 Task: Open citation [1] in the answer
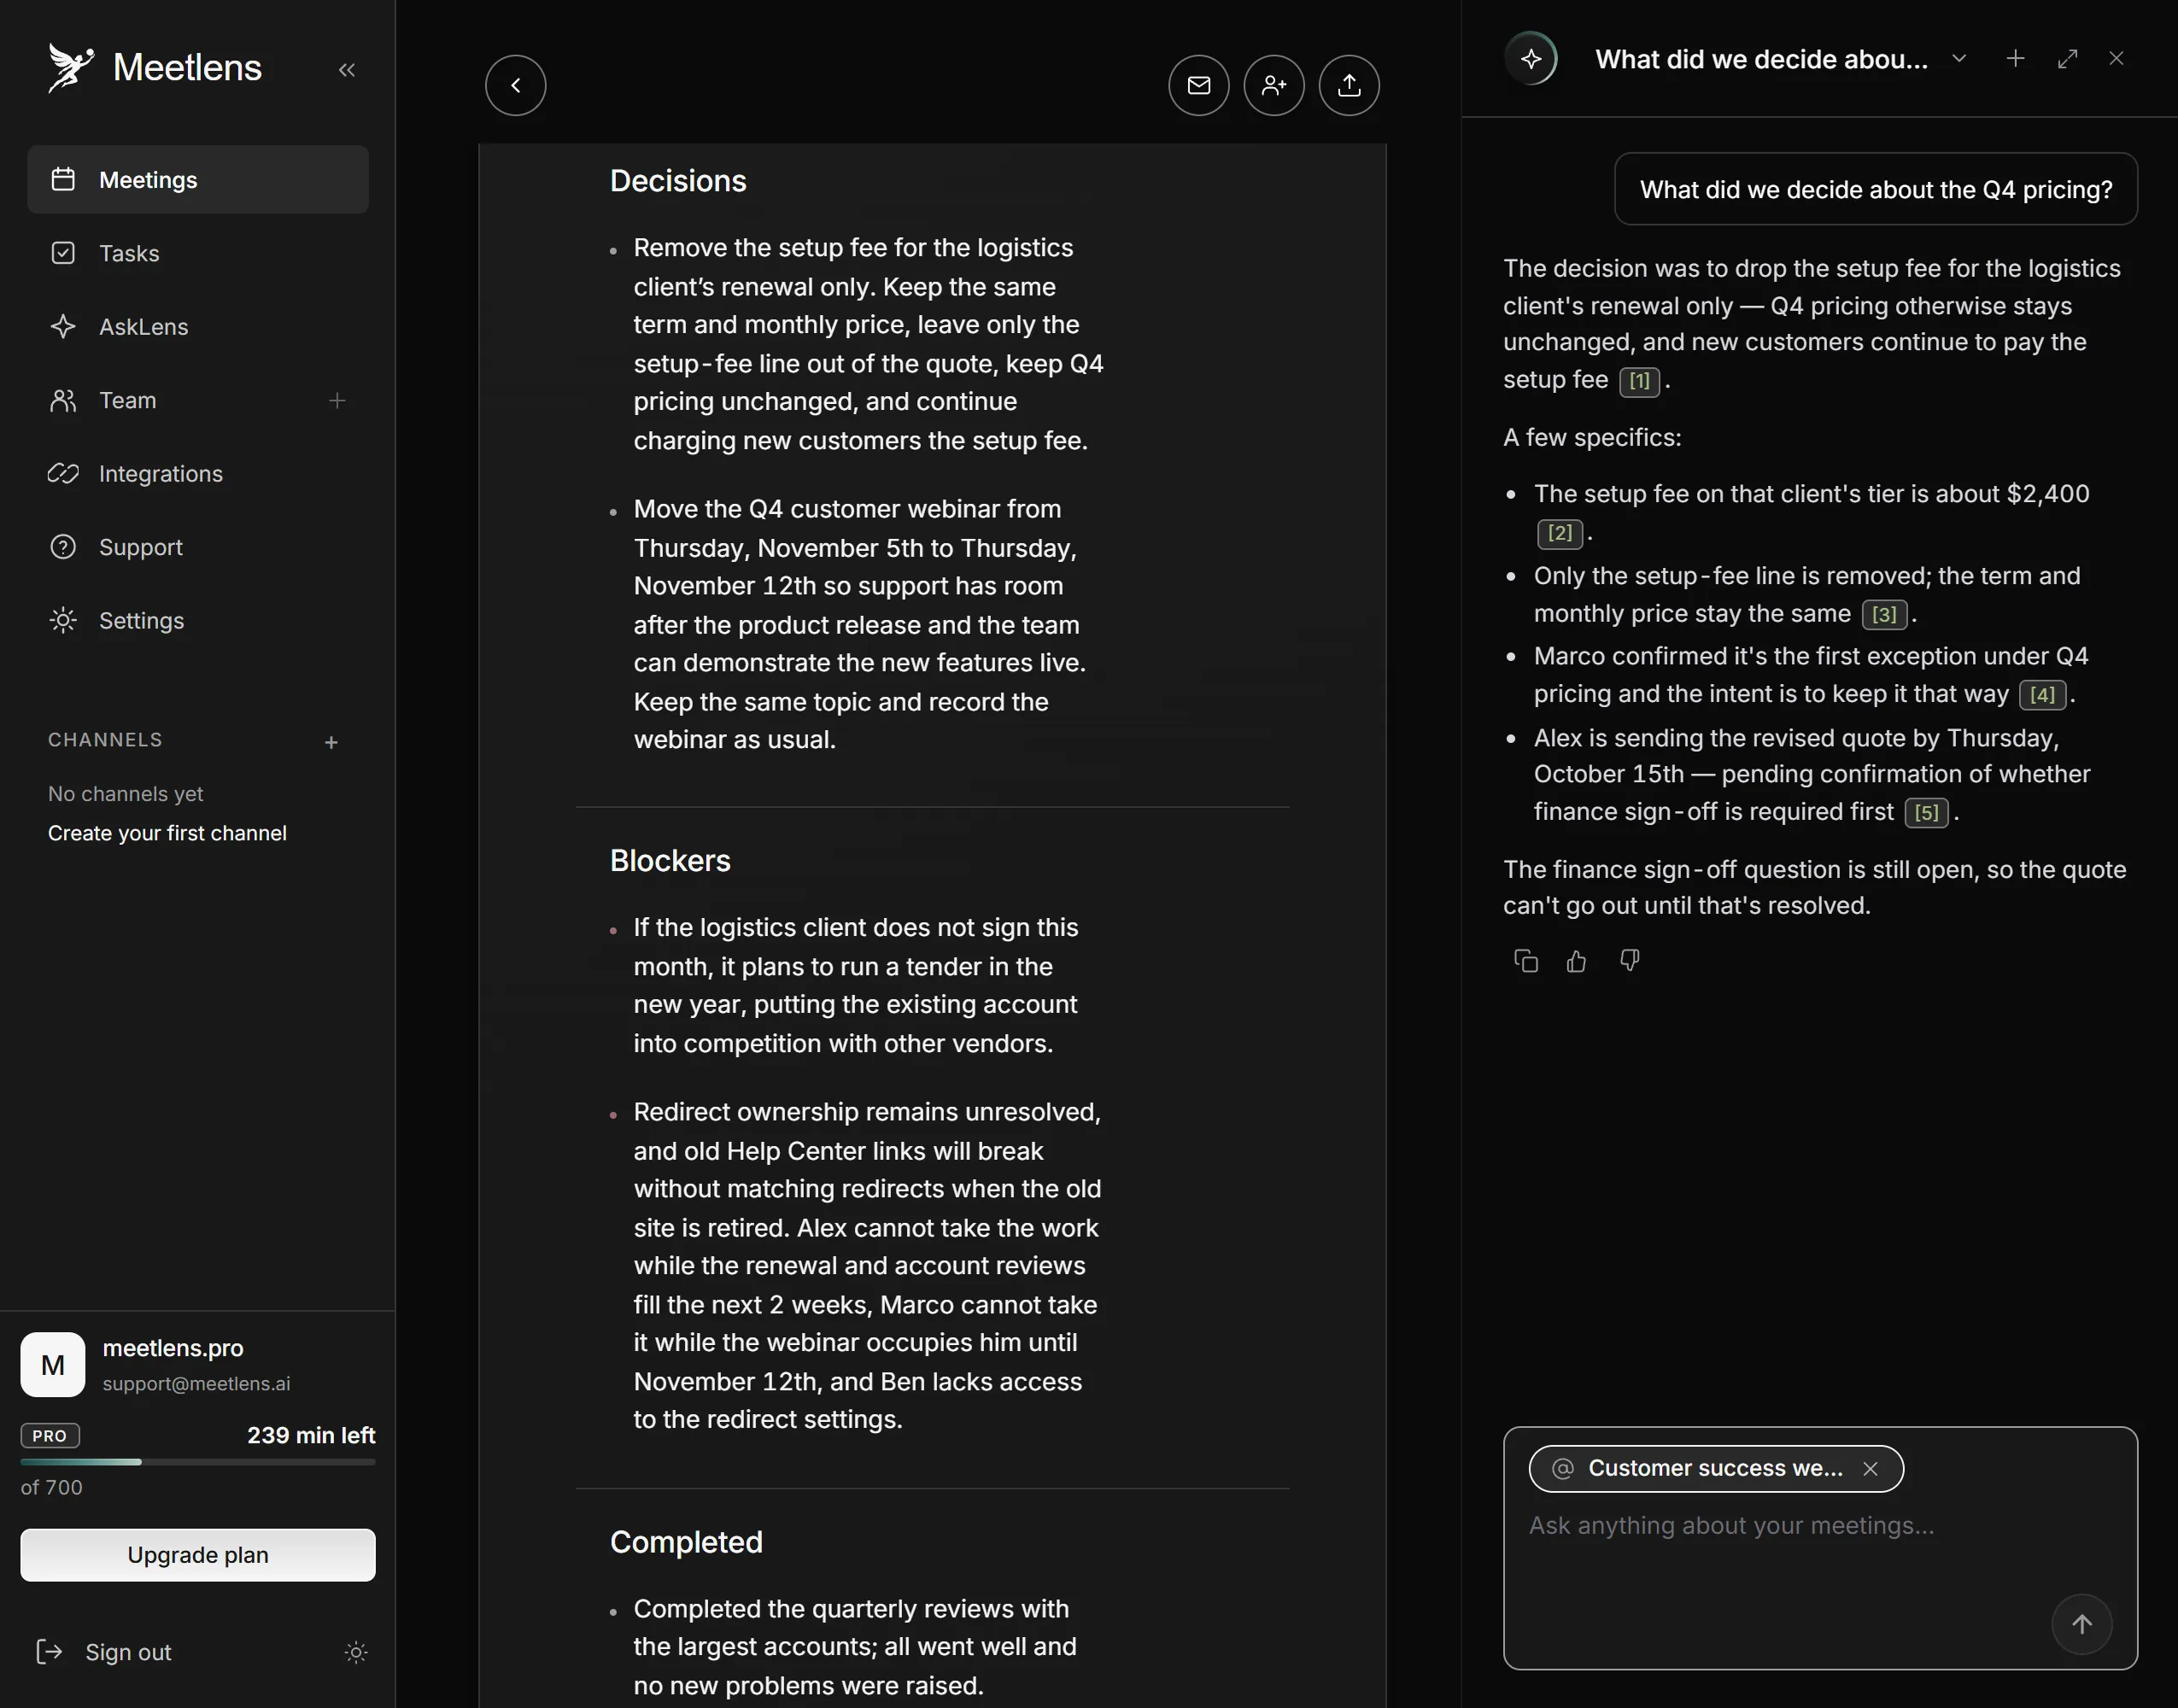point(1640,381)
